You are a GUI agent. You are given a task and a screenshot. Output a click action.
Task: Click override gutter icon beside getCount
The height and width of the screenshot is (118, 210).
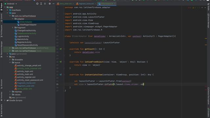61,49
